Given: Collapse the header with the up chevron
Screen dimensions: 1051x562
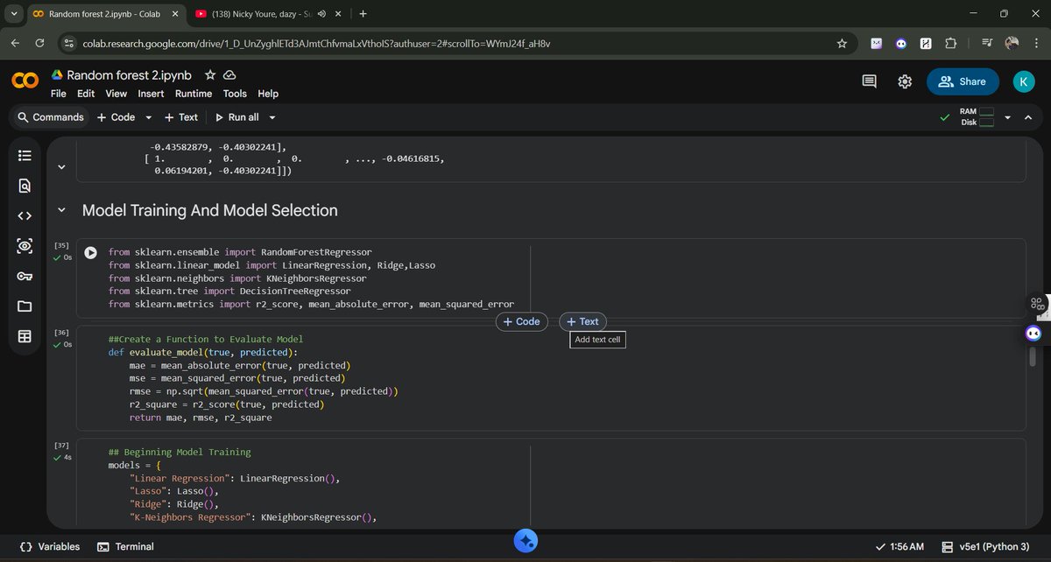Looking at the screenshot, I should 1028,117.
